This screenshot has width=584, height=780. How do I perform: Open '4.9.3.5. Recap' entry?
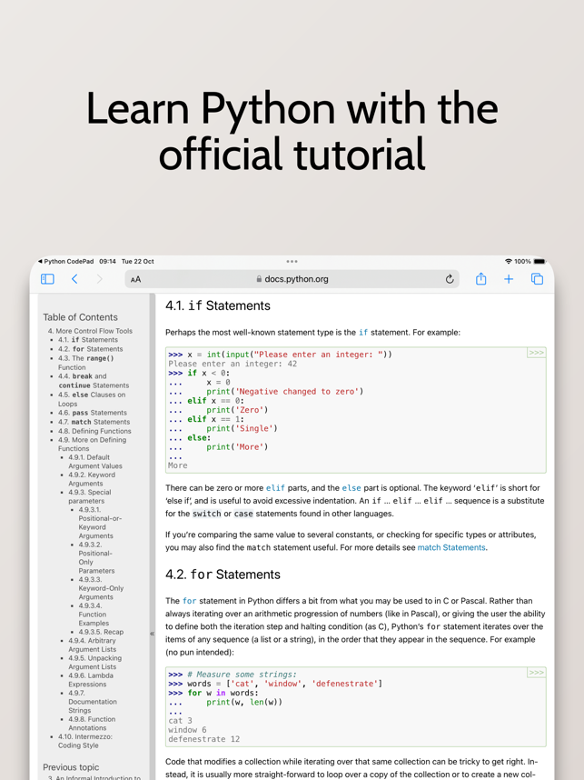pyautogui.click(x=101, y=632)
